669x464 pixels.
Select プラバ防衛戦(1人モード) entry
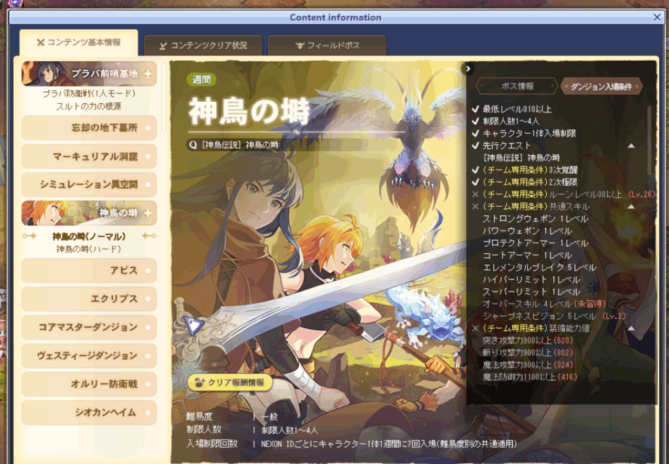coord(89,93)
